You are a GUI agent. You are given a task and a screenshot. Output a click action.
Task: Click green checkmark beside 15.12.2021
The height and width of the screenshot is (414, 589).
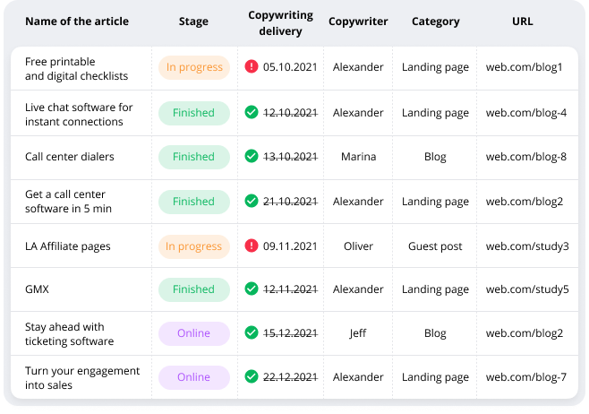pyautogui.click(x=252, y=333)
